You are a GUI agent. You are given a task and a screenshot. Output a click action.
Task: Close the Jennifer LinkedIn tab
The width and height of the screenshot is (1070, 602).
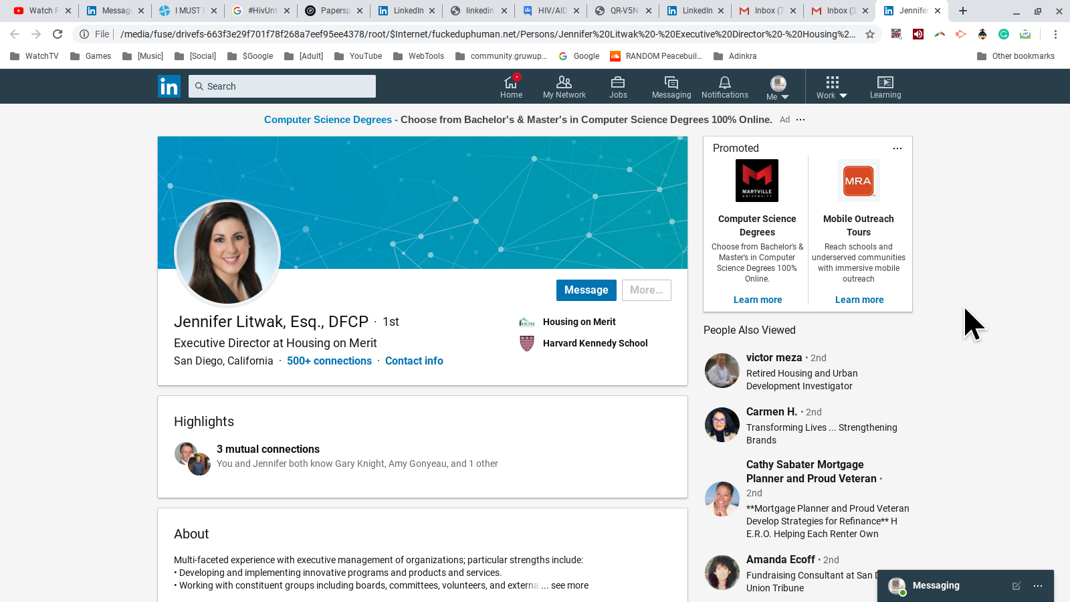[938, 11]
